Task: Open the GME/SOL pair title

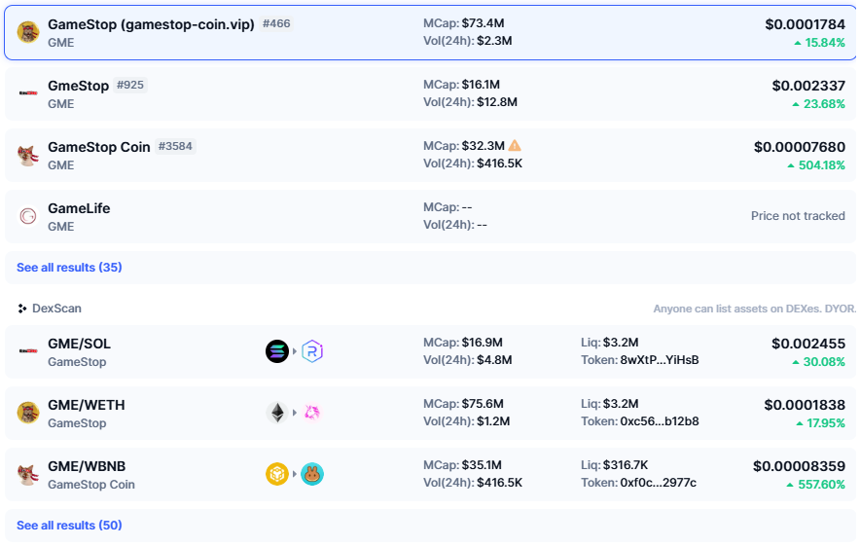Action: (79, 344)
